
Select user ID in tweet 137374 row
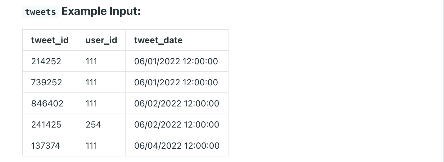pos(92,146)
